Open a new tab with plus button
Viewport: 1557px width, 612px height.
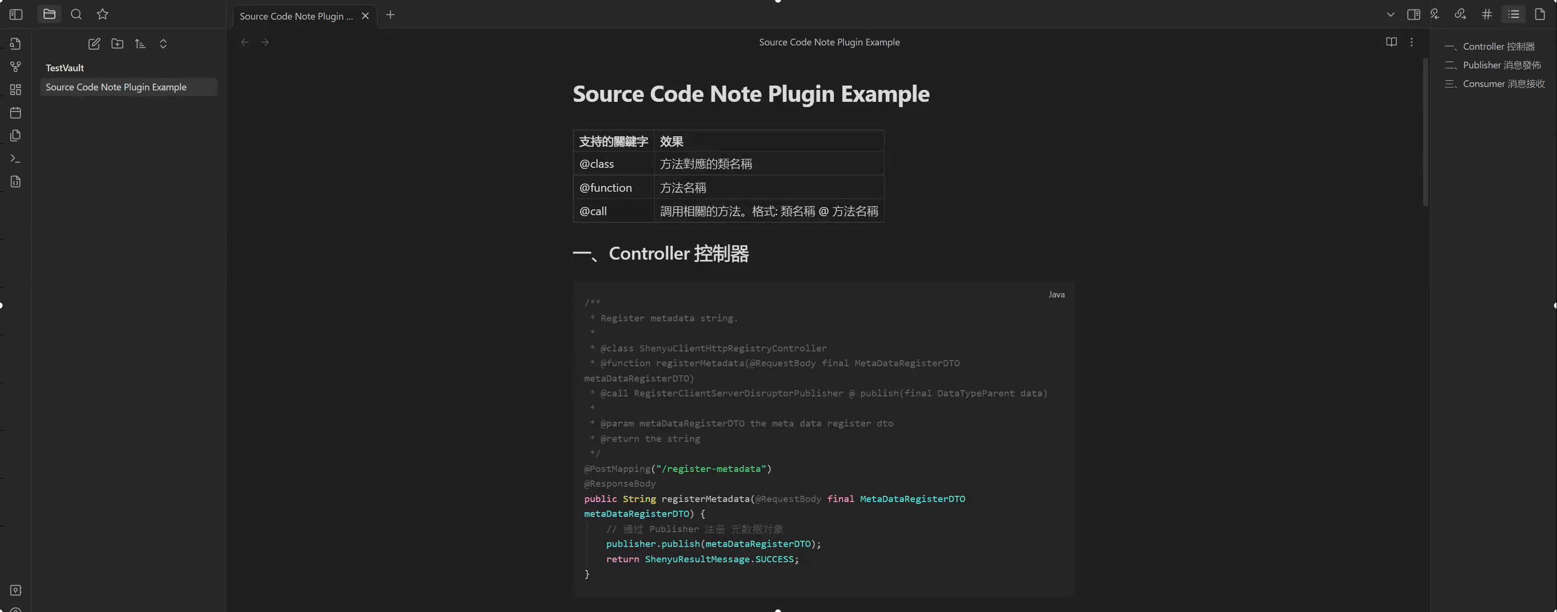click(391, 14)
